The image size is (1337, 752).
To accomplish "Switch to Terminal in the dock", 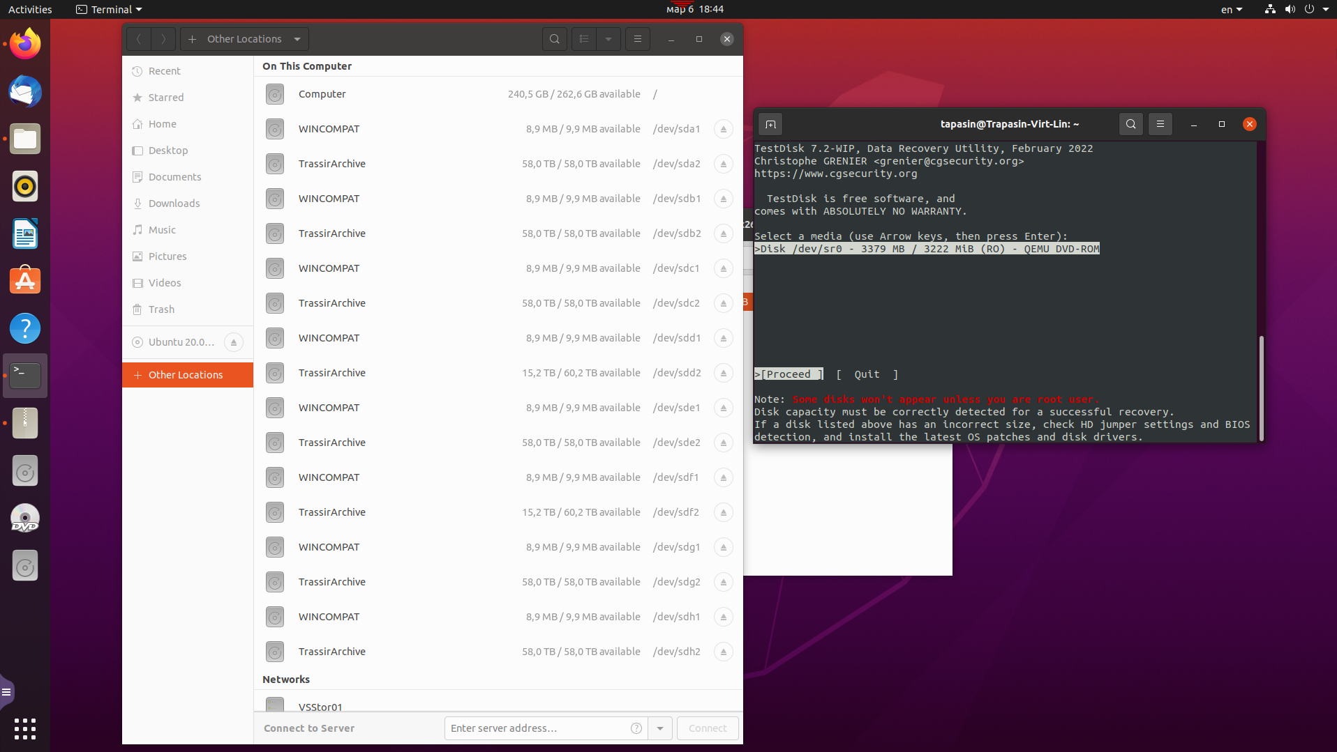I will click(25, 376).
